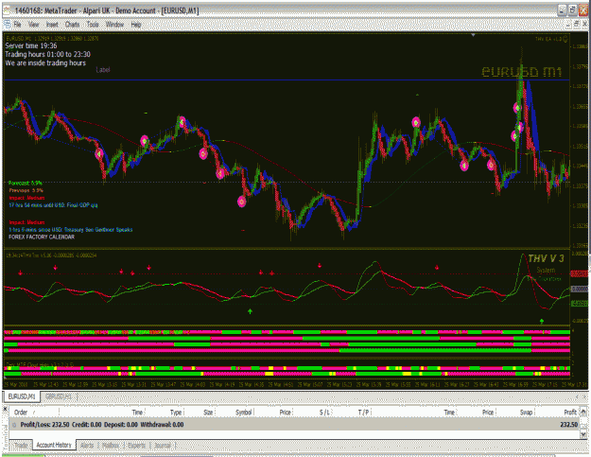The width and height of the screenshot is (591, 457).
Task: Click the chart tabs scroll-right arrow
Action: (585, 396)
